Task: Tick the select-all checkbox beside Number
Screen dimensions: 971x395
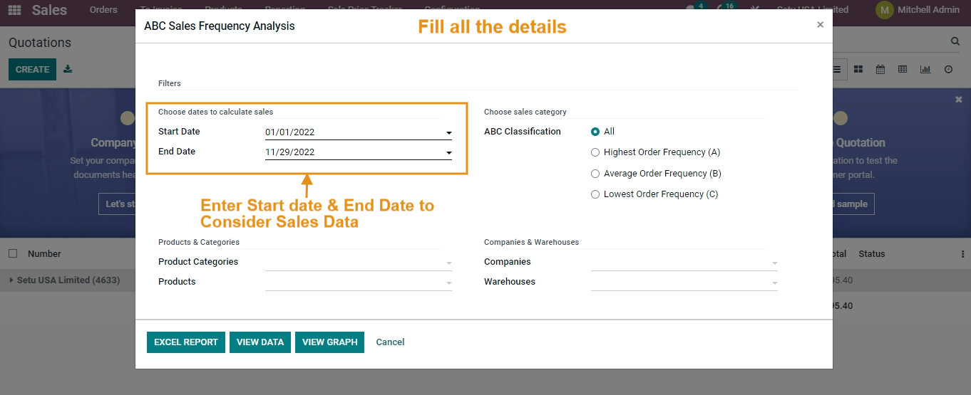Action: coord(13,253)
